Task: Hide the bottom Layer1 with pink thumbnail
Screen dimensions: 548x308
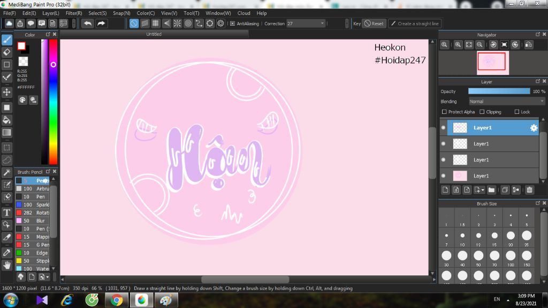Action: 444,175
